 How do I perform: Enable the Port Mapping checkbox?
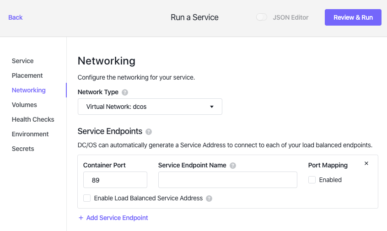click(312, 180)
